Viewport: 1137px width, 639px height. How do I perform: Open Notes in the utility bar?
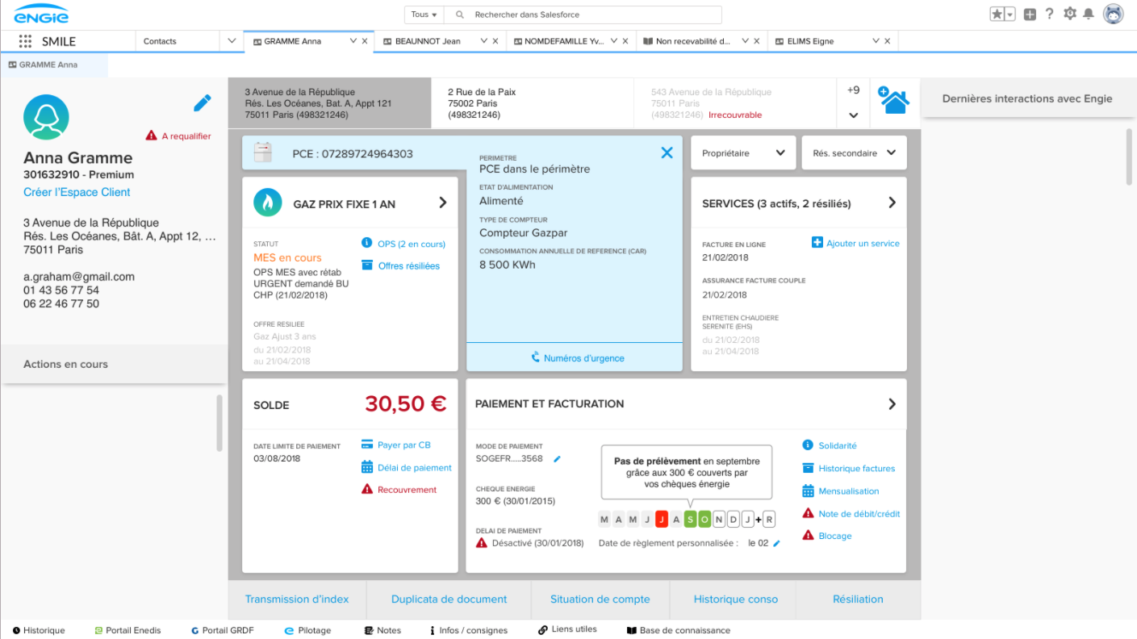(382, 630)
